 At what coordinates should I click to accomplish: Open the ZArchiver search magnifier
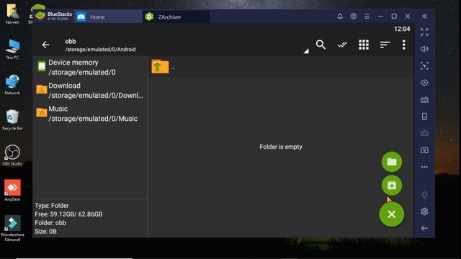pos(321,45)
